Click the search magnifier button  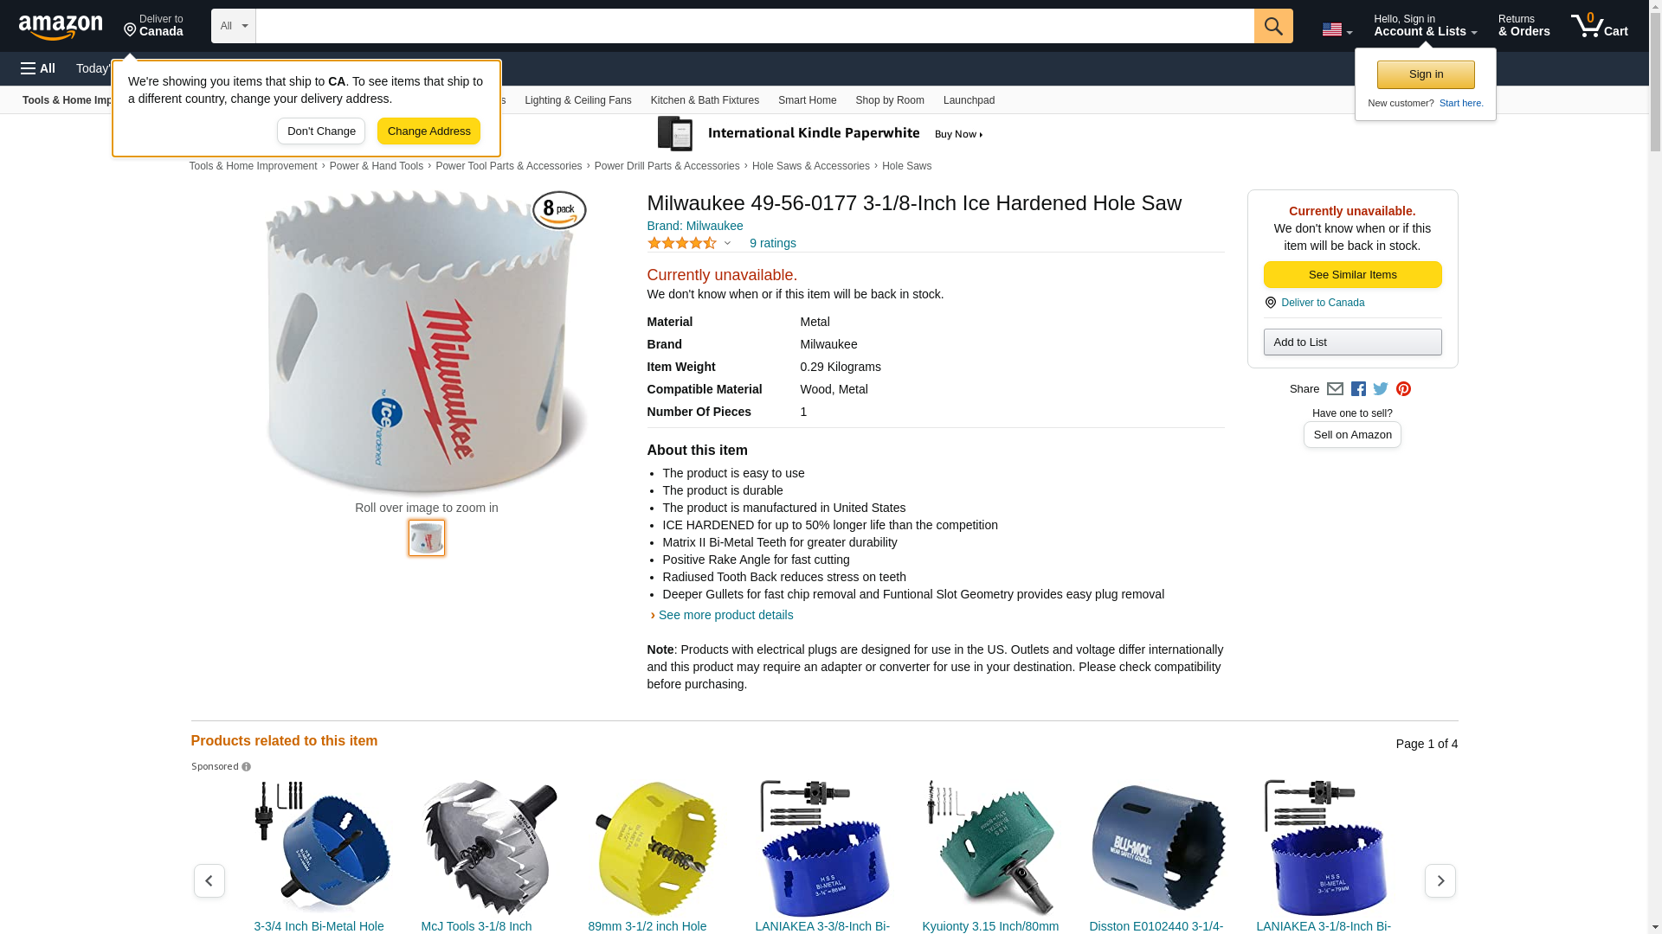(1272, 26)
